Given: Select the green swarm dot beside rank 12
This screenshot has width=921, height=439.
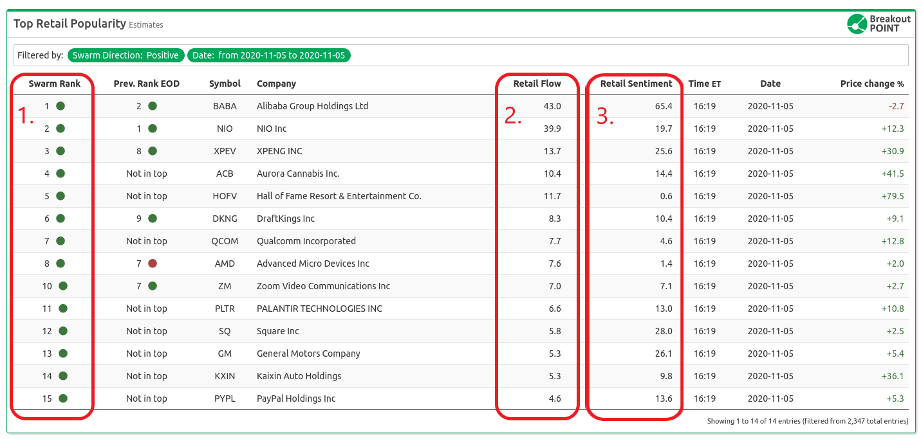Looking at the screenshot, I should pyautogui.click(x=62, y=331).
